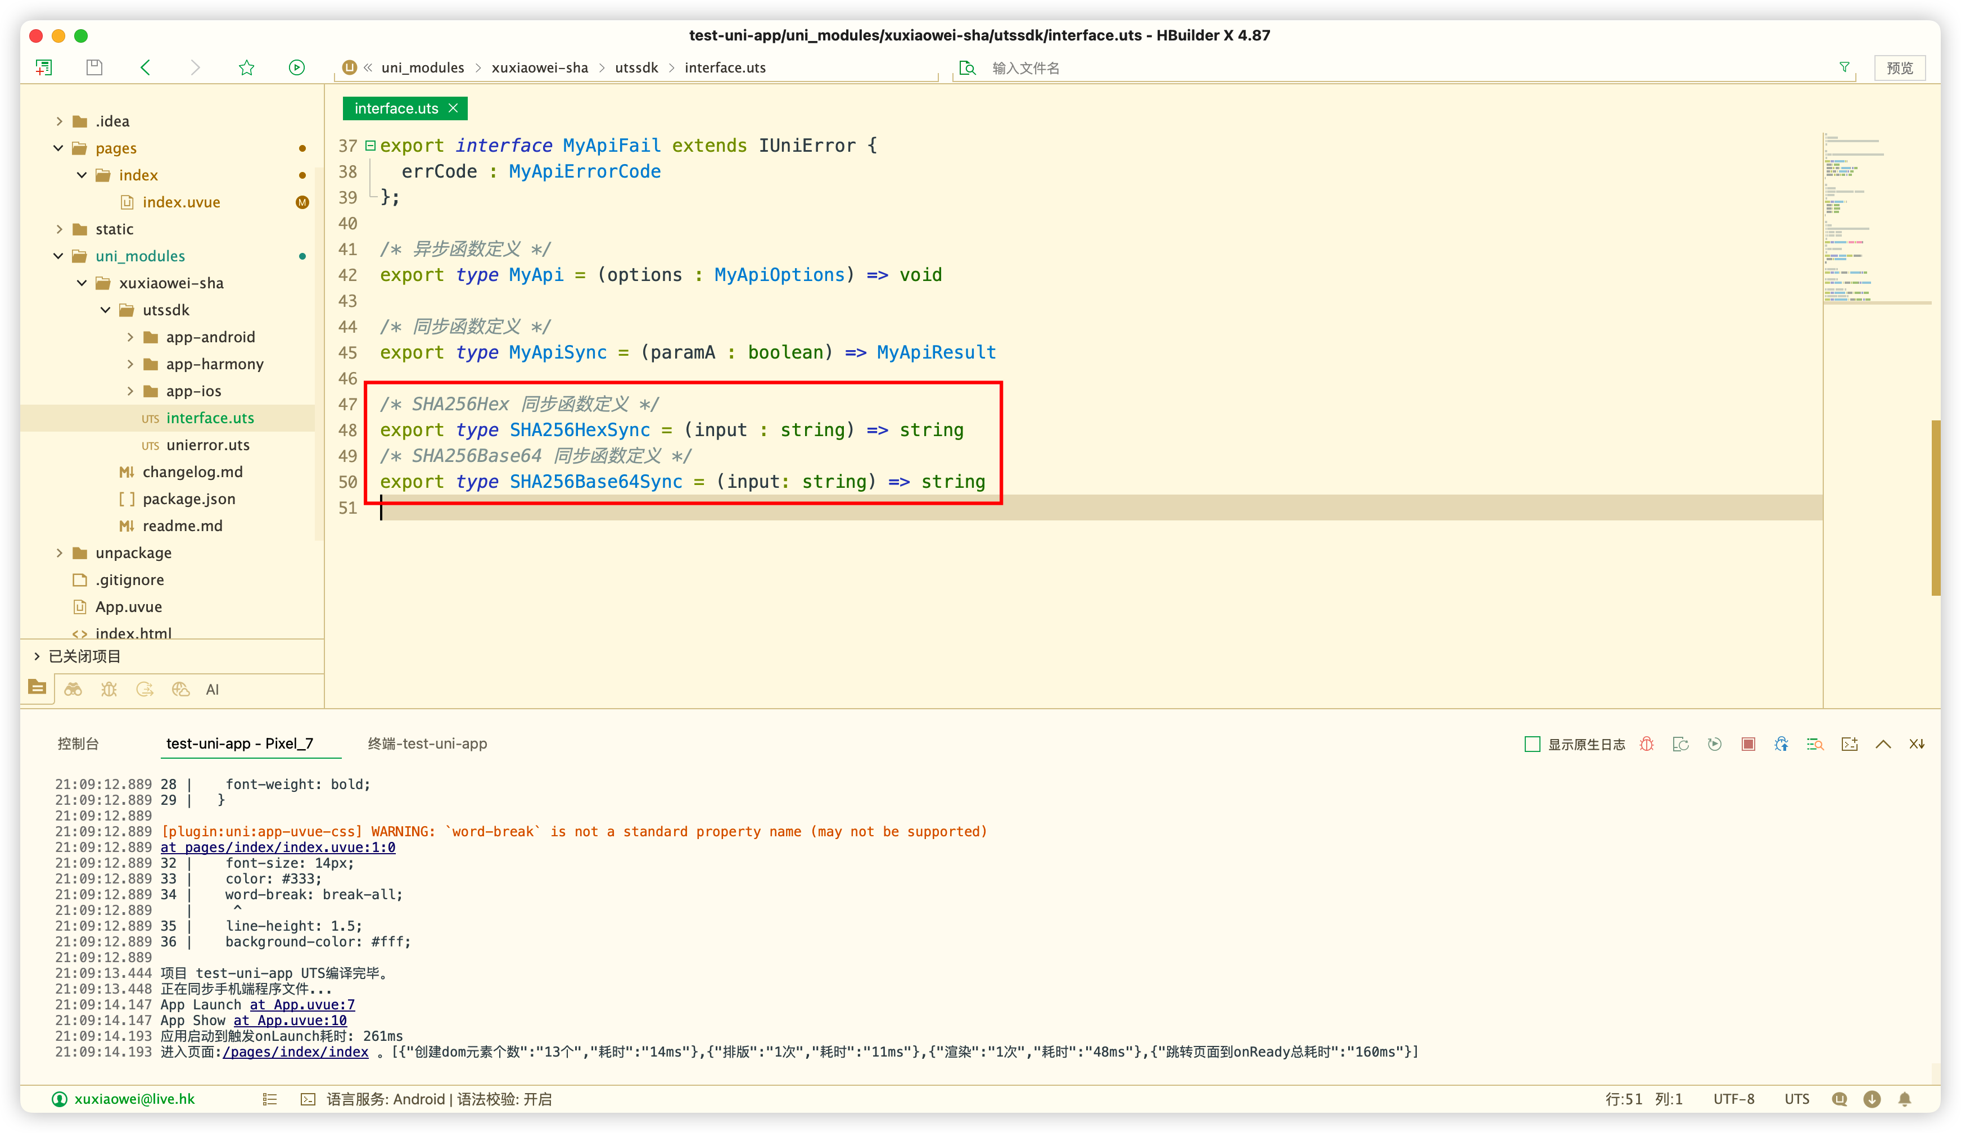Click the debug bug icon in console

click(1647, 744)
